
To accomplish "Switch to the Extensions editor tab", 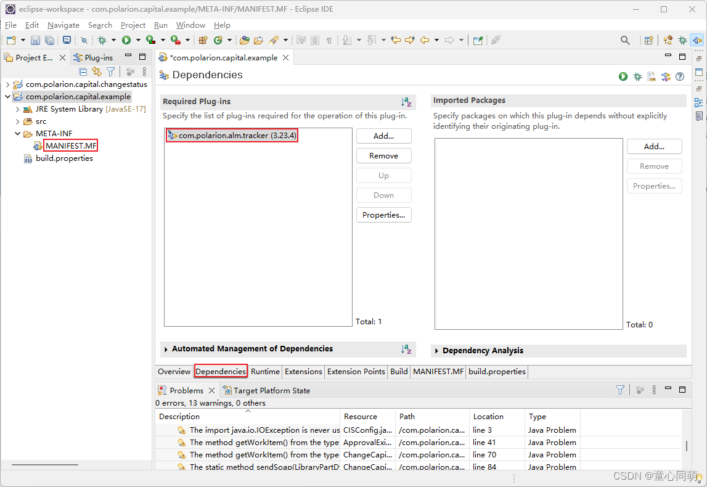I will pos(303,372).
